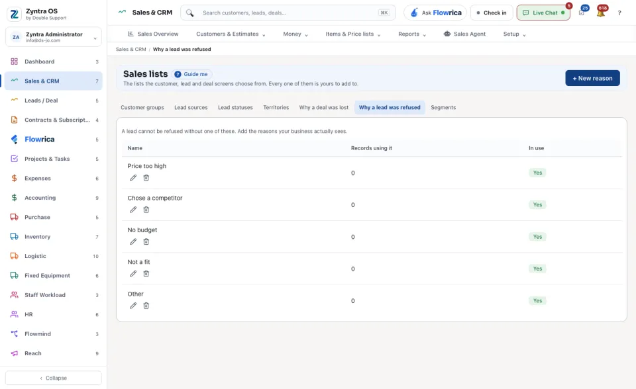Open Live Chat
The image size is (636, 389).
543,13
